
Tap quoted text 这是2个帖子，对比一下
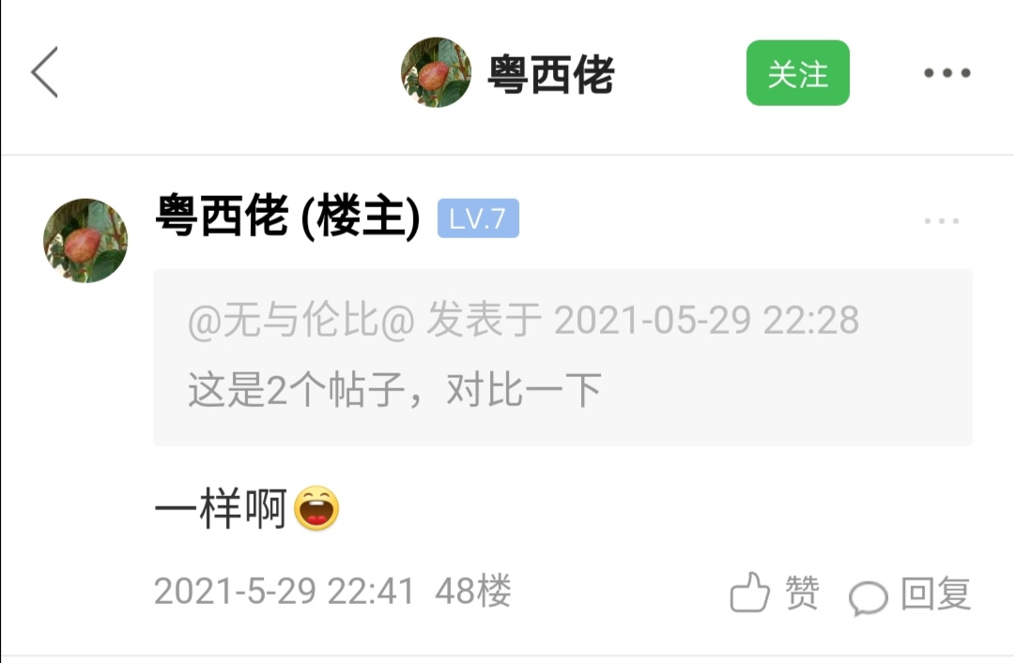pos(394,390)
